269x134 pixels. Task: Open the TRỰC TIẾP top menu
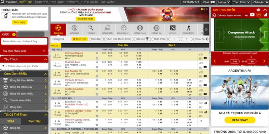(41, 2)
